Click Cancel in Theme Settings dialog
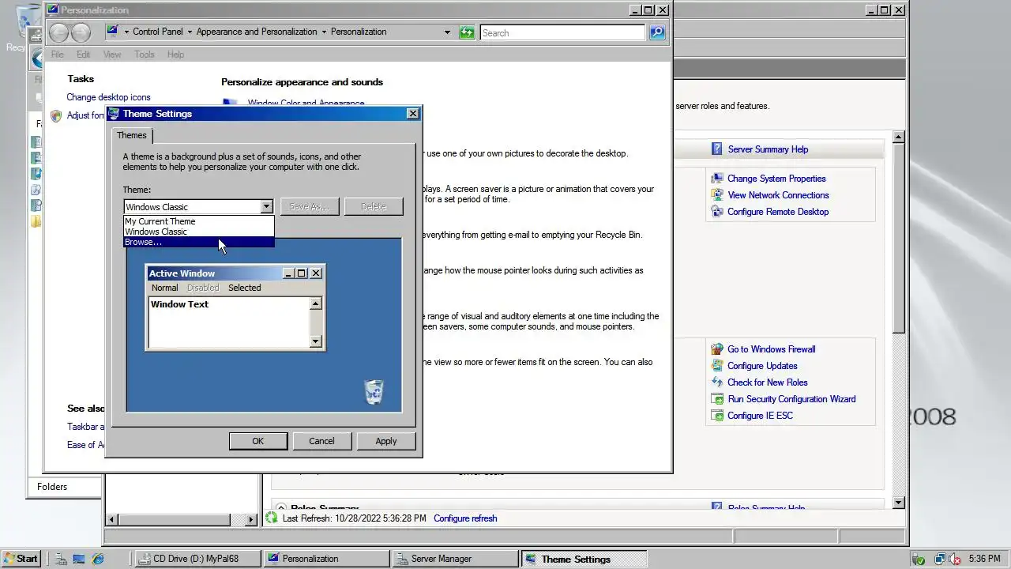The width and height of the screenshot is (1011, 569). tap(321, 441)
